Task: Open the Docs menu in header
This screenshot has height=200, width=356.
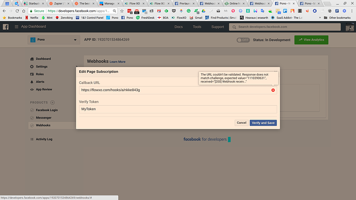Action: coord(179,27)
